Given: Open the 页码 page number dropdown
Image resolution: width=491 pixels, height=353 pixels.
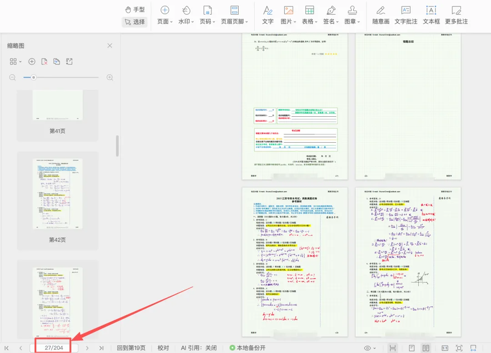Looking at the screenshot, I should tap(207, 15).
